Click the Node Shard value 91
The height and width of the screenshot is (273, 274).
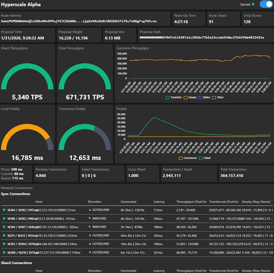pos(211,22)
